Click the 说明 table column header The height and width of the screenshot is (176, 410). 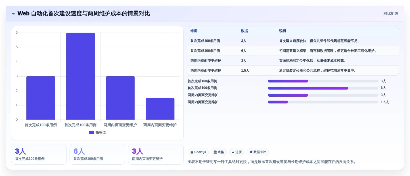coord(283,31)
